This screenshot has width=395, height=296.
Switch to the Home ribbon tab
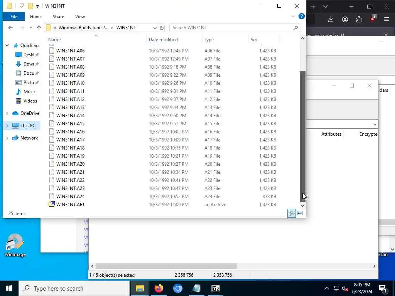point(36,17)
